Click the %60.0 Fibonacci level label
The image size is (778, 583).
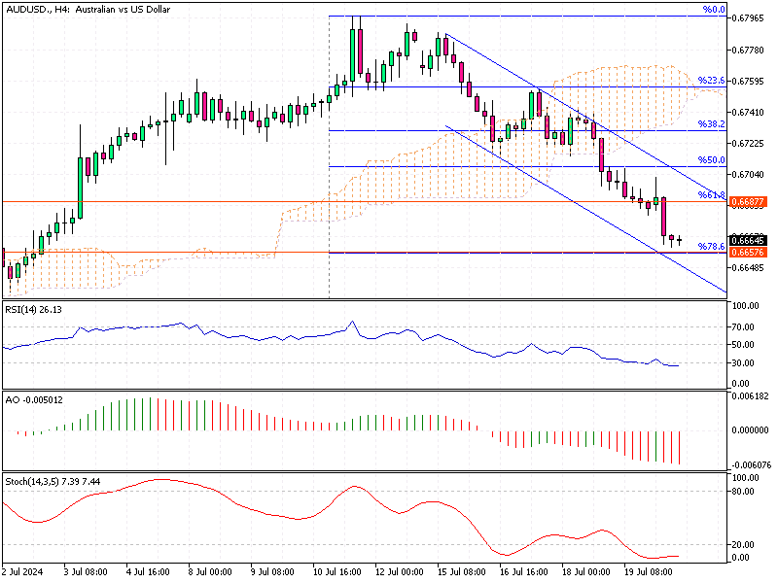(x=712, y=11)
